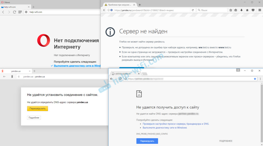
Task: Open Chrome user profile icon
Action: coord(238,70)
